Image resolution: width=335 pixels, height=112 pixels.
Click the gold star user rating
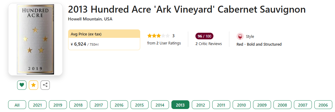tap(158, 36)
